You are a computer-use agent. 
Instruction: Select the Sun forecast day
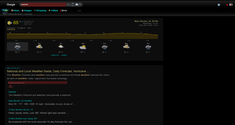(104, 48)
